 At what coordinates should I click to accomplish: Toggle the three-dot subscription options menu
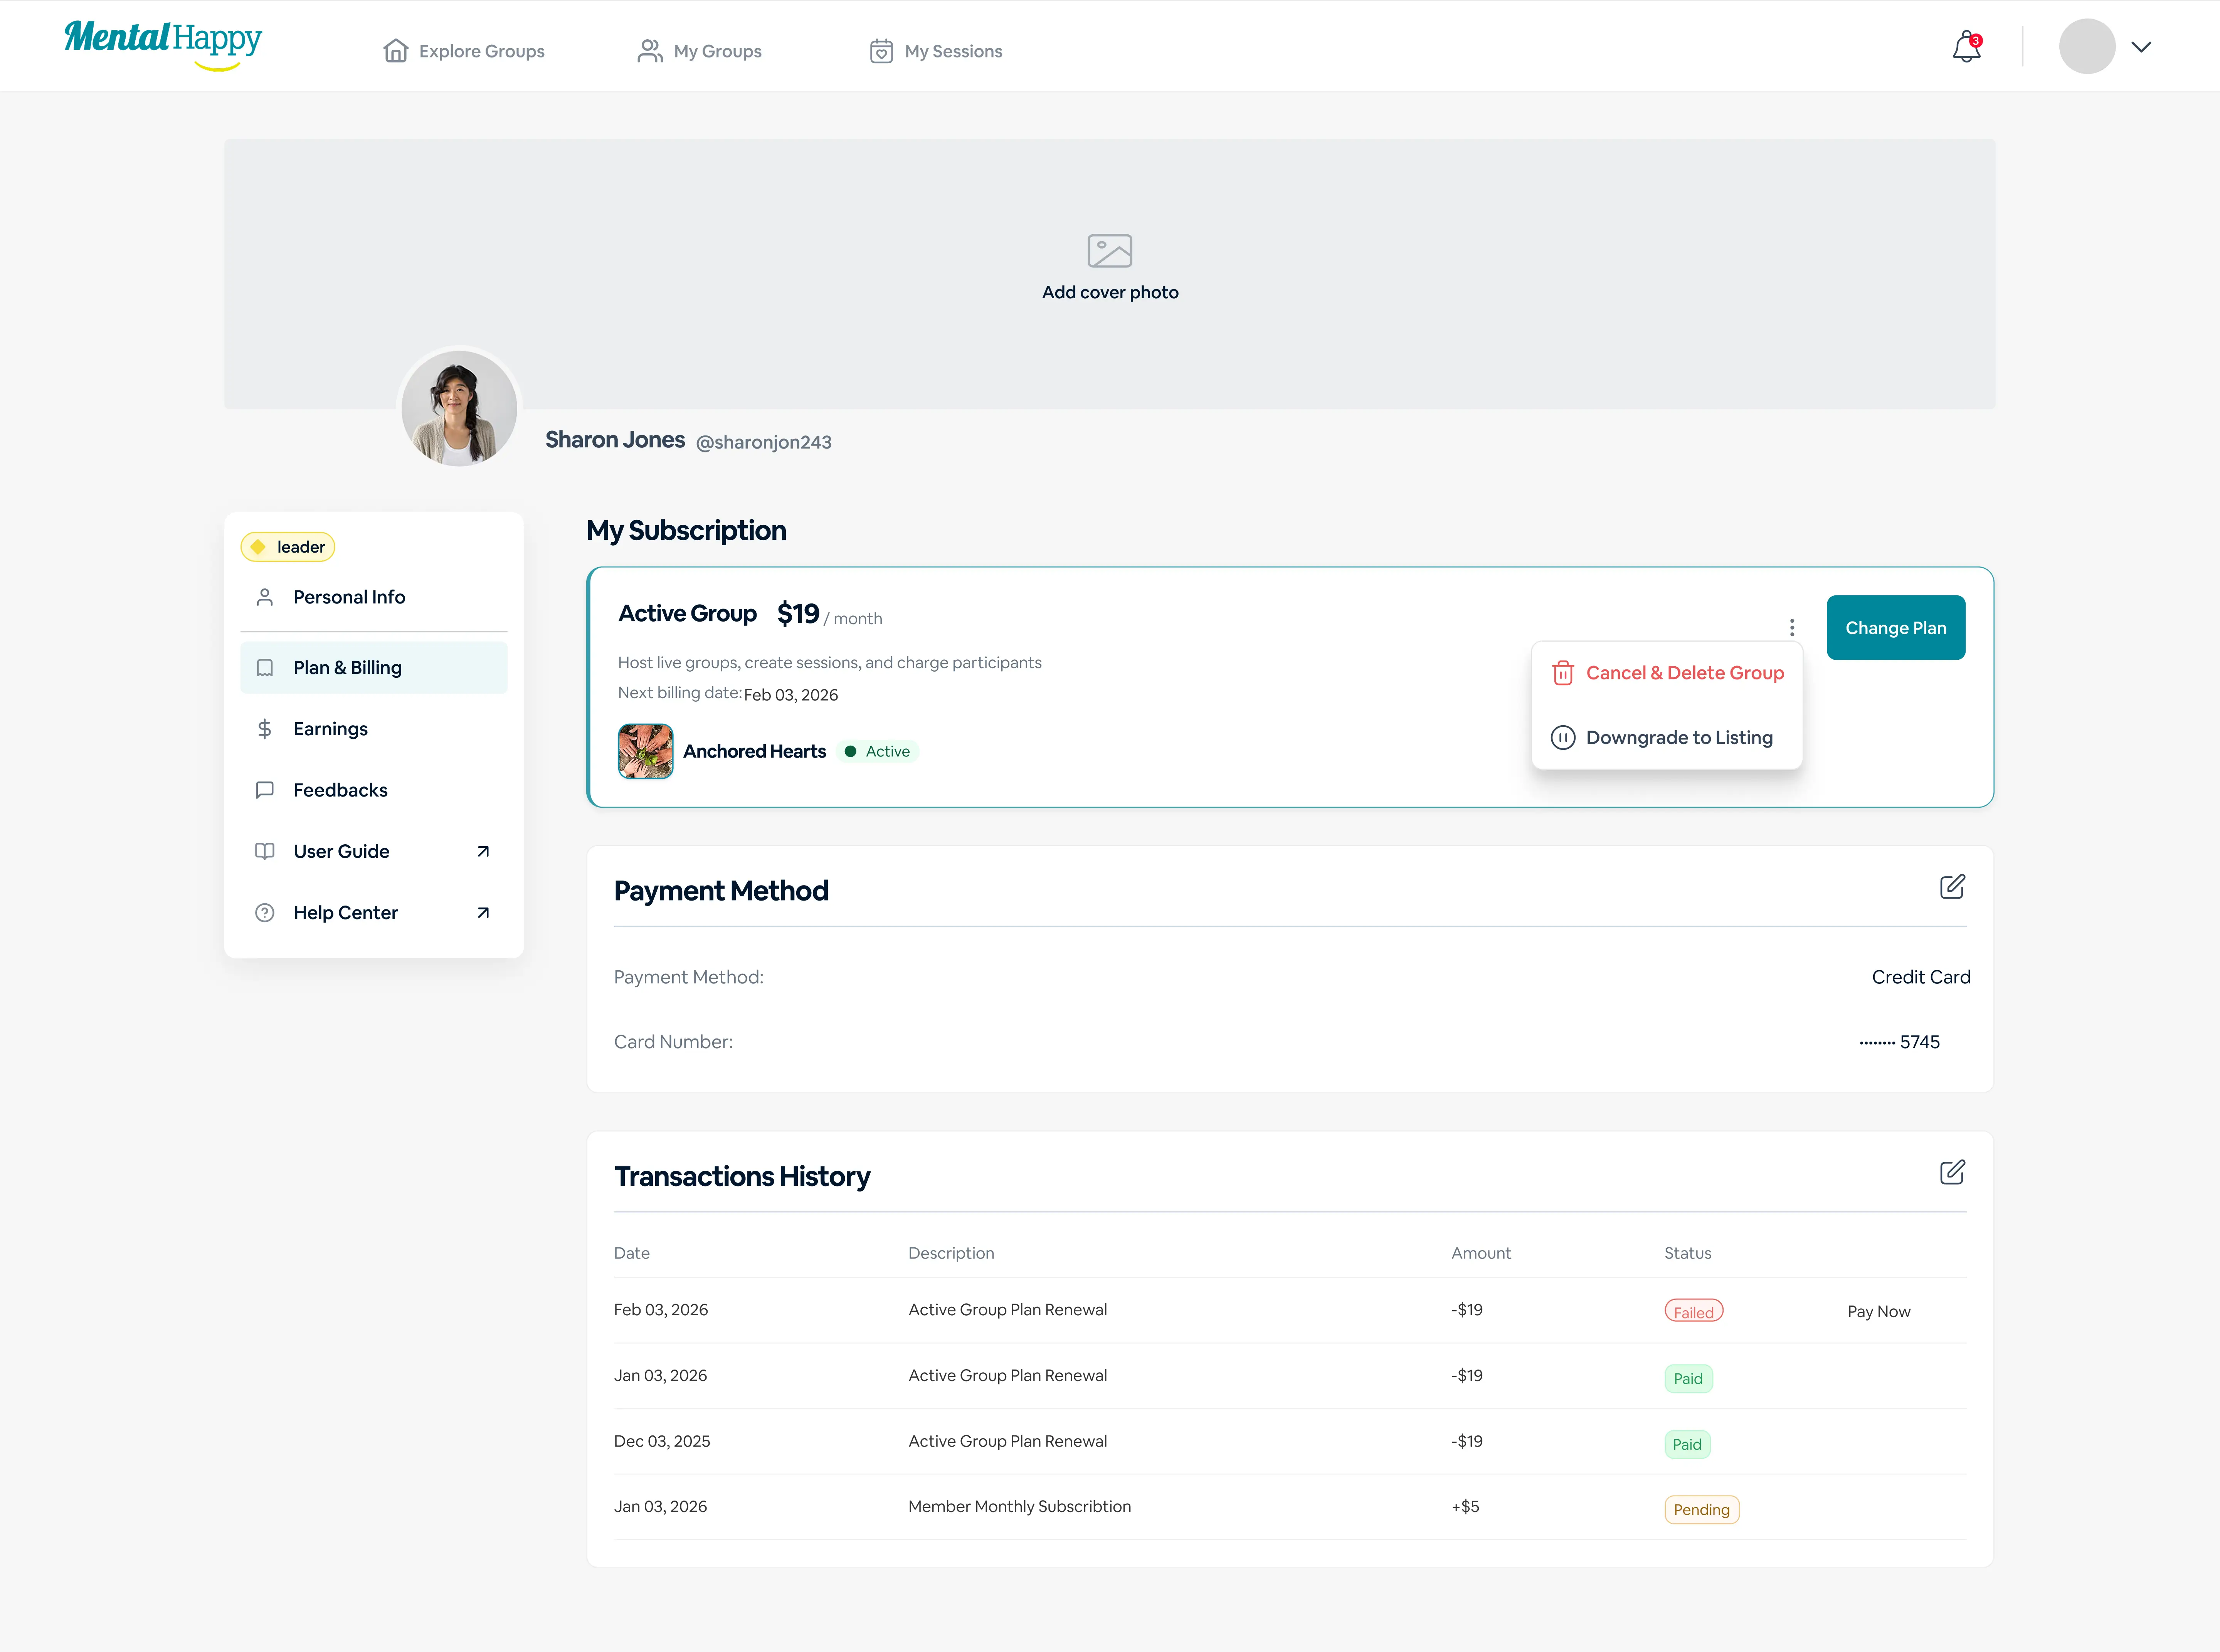tap(1792, 628)
